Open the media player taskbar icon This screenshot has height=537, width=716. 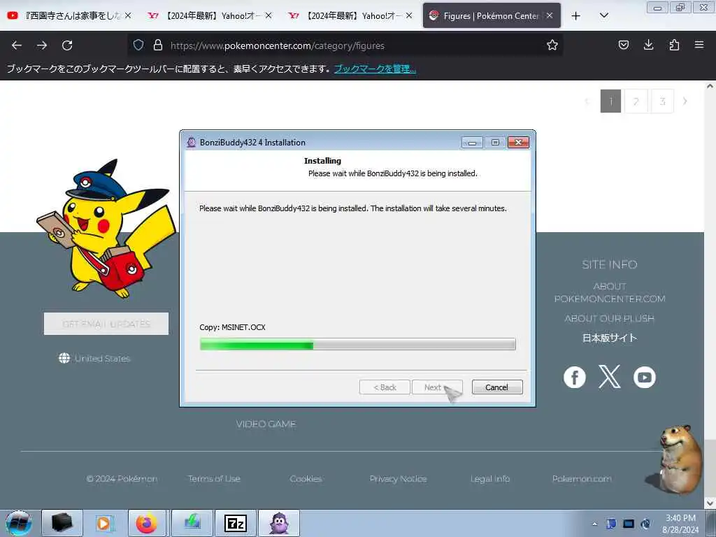[x=105, y=523]
